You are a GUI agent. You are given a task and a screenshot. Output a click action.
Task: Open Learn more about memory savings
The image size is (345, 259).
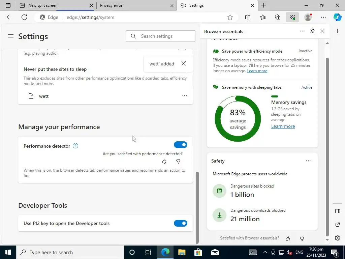click(283, 126)
